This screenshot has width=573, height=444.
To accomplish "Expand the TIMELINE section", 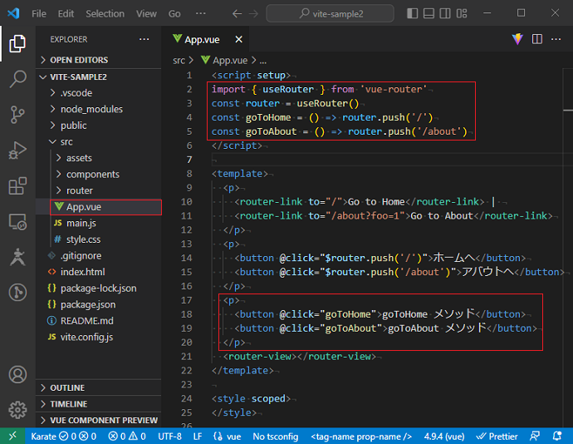I will [x=99, y=404].
